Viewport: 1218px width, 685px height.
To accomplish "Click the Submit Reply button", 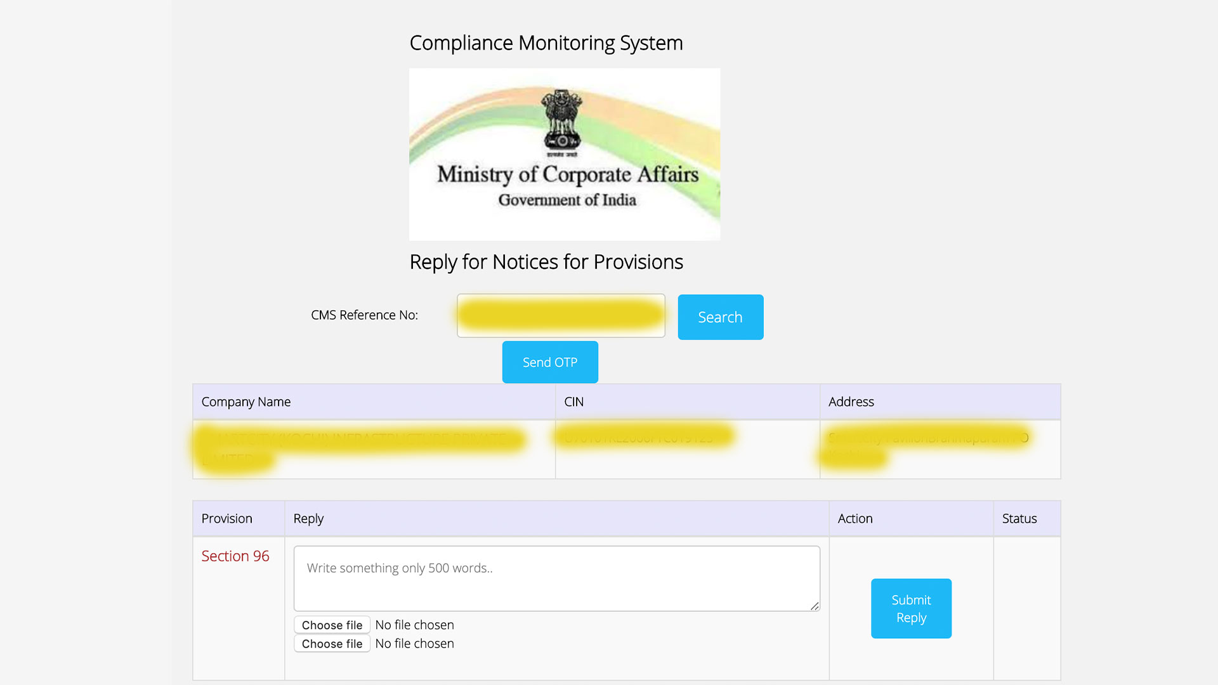I will 911,608.
